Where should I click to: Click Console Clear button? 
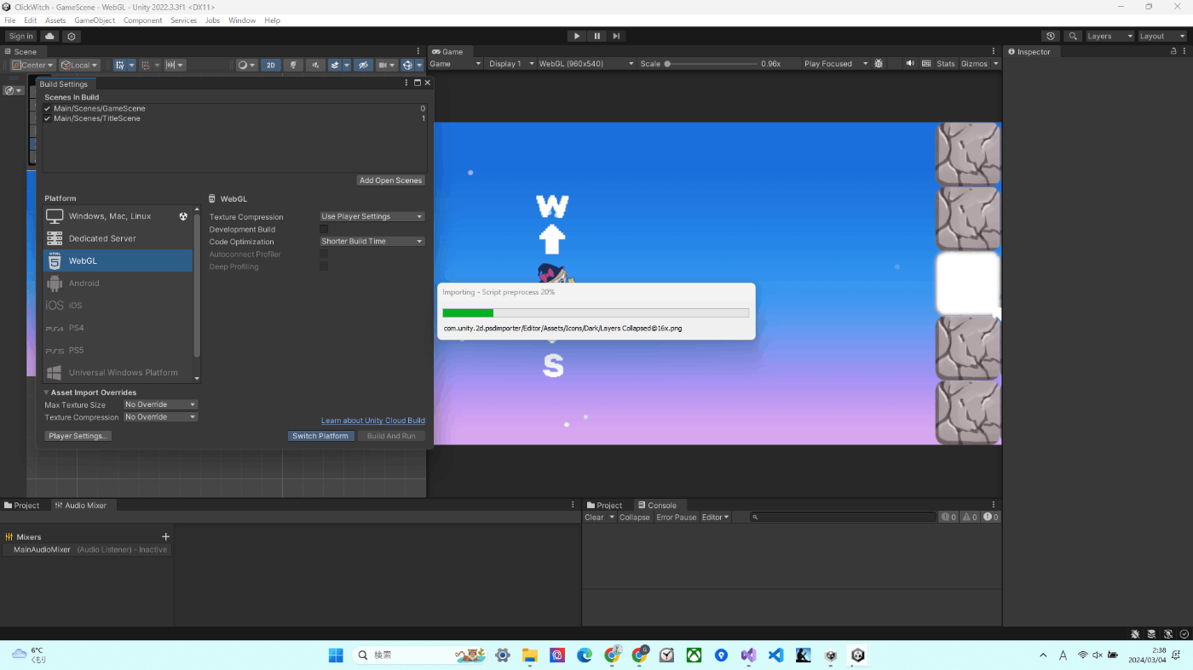tap(595, 517)
